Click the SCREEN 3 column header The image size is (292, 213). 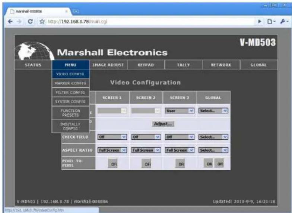point(180,97)
